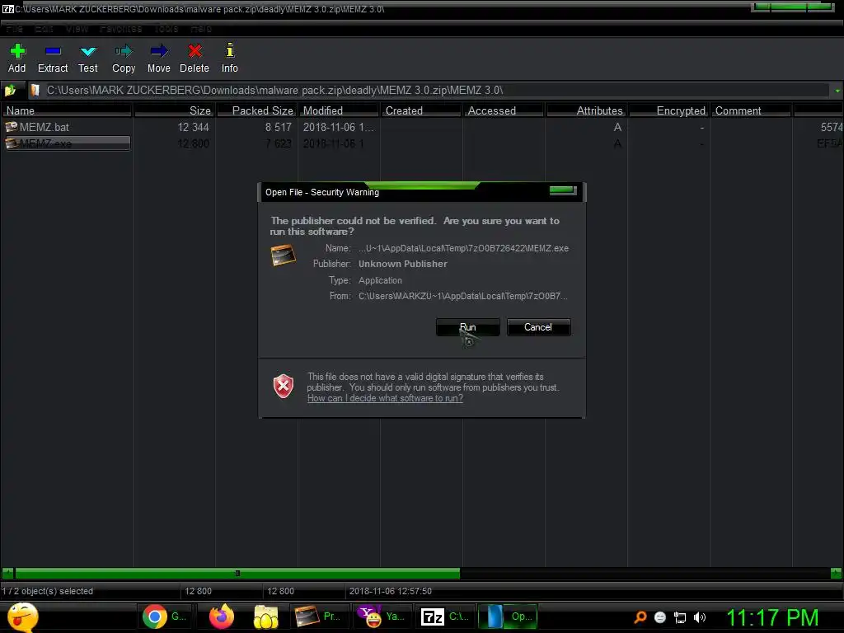
Task: Click the Delete toolbar icon
Action: (x=195, y=52)
